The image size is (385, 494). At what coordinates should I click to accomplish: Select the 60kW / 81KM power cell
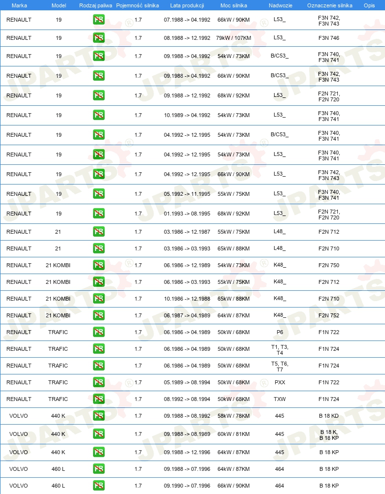pos(234,434)
